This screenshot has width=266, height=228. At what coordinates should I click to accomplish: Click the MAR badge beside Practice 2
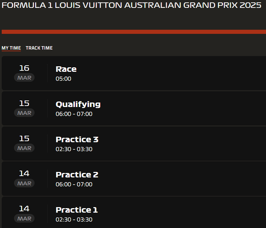[24, 183]
